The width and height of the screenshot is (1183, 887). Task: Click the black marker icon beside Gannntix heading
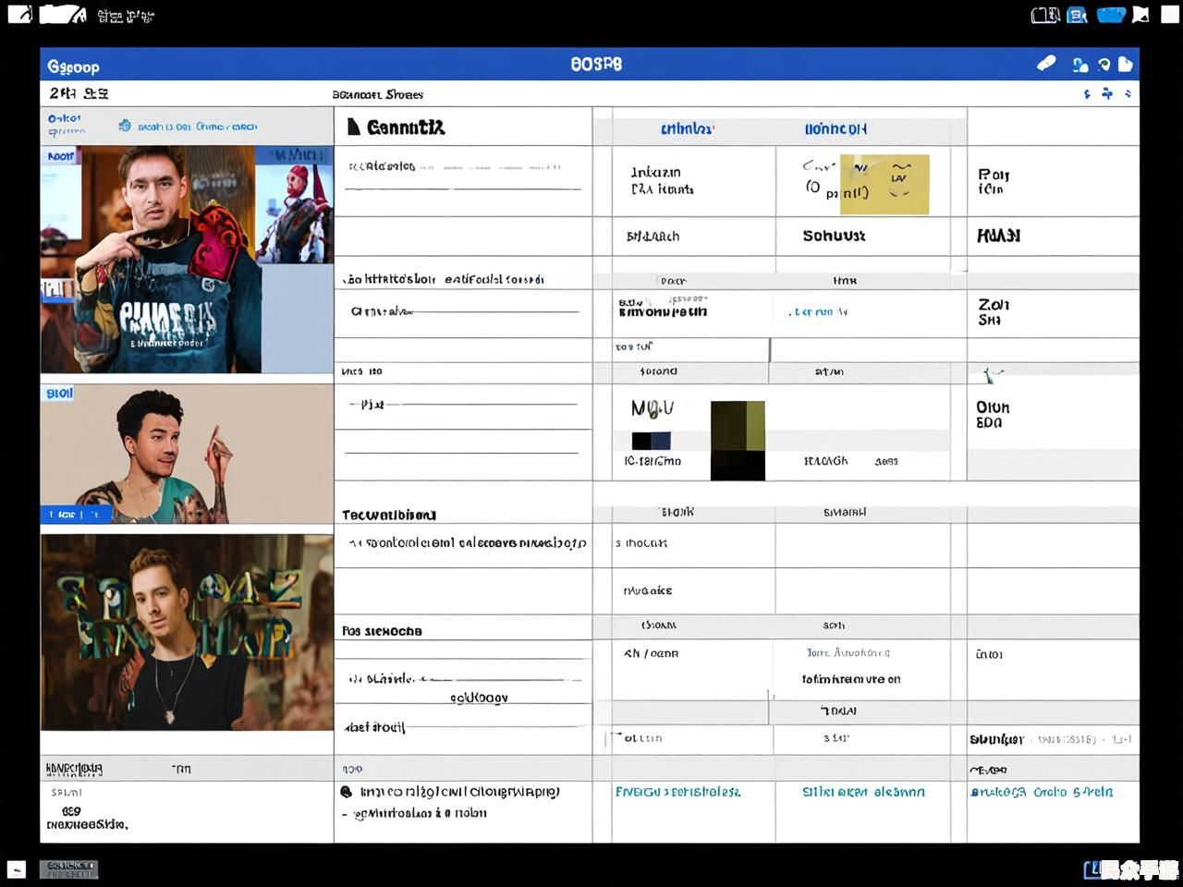(x=353, y=127)
